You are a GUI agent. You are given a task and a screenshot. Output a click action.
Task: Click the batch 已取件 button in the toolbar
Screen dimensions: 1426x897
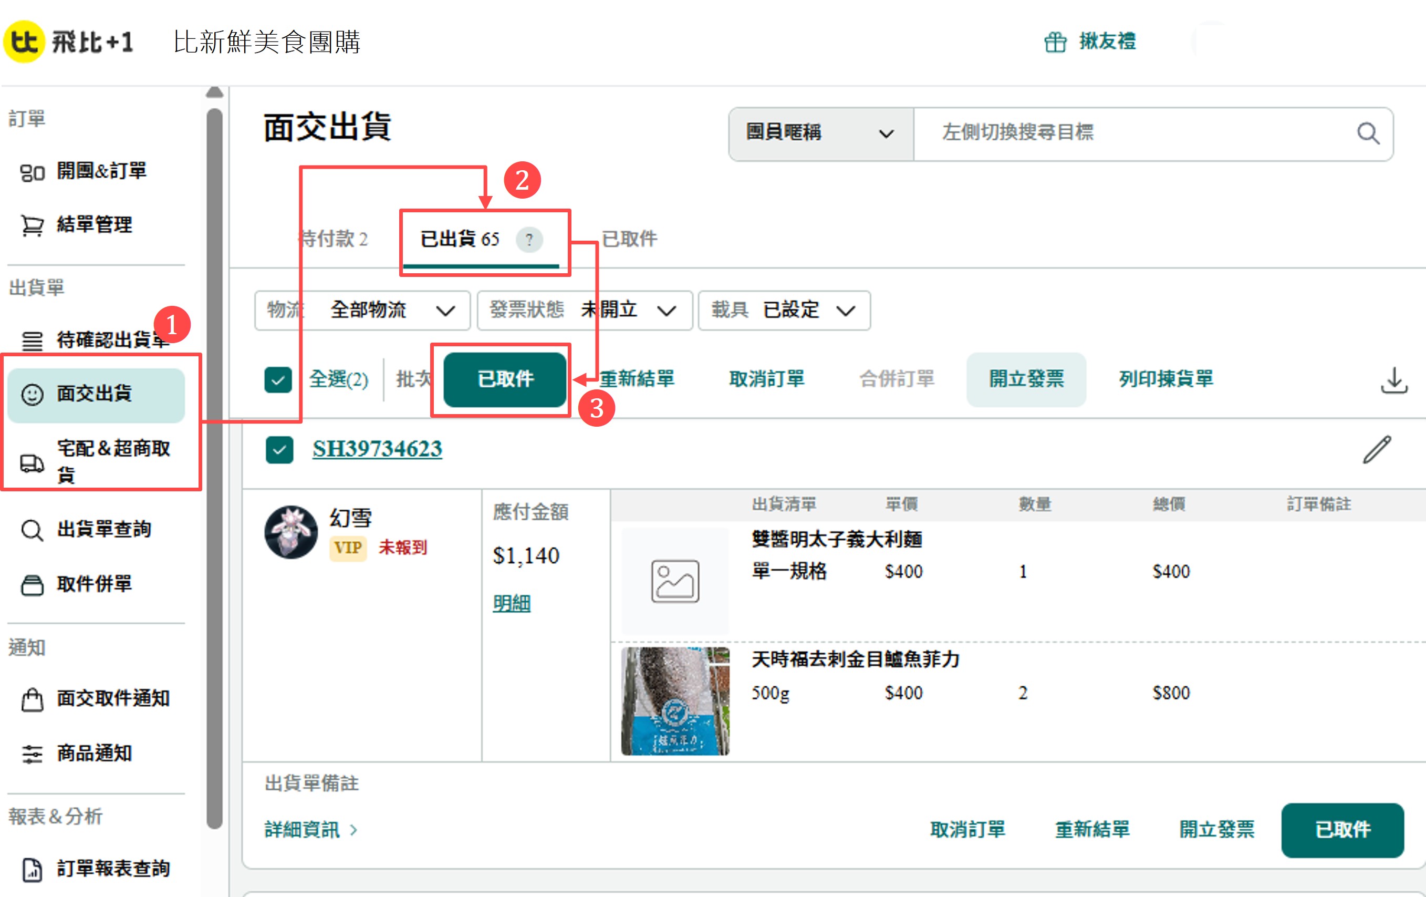505,380
